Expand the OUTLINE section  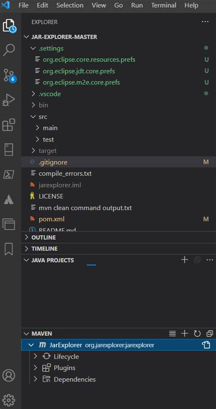coord(26,238)
